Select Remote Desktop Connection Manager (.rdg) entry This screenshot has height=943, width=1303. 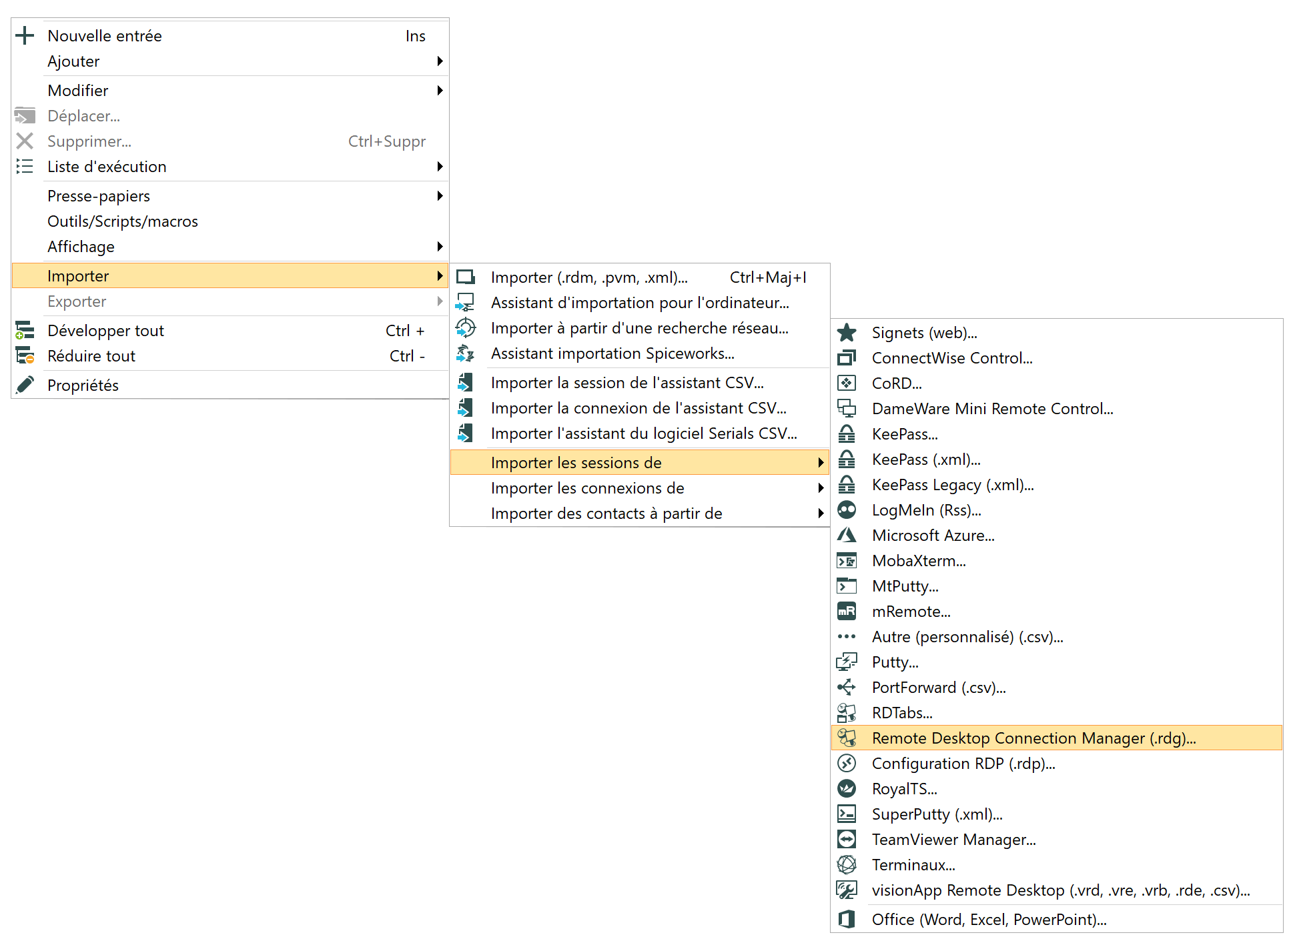click(x=1033, y=738)
